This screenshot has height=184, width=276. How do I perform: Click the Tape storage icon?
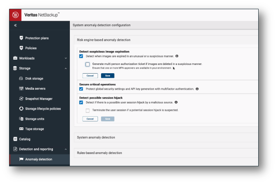pyautogui.click(x=21, y=129)
